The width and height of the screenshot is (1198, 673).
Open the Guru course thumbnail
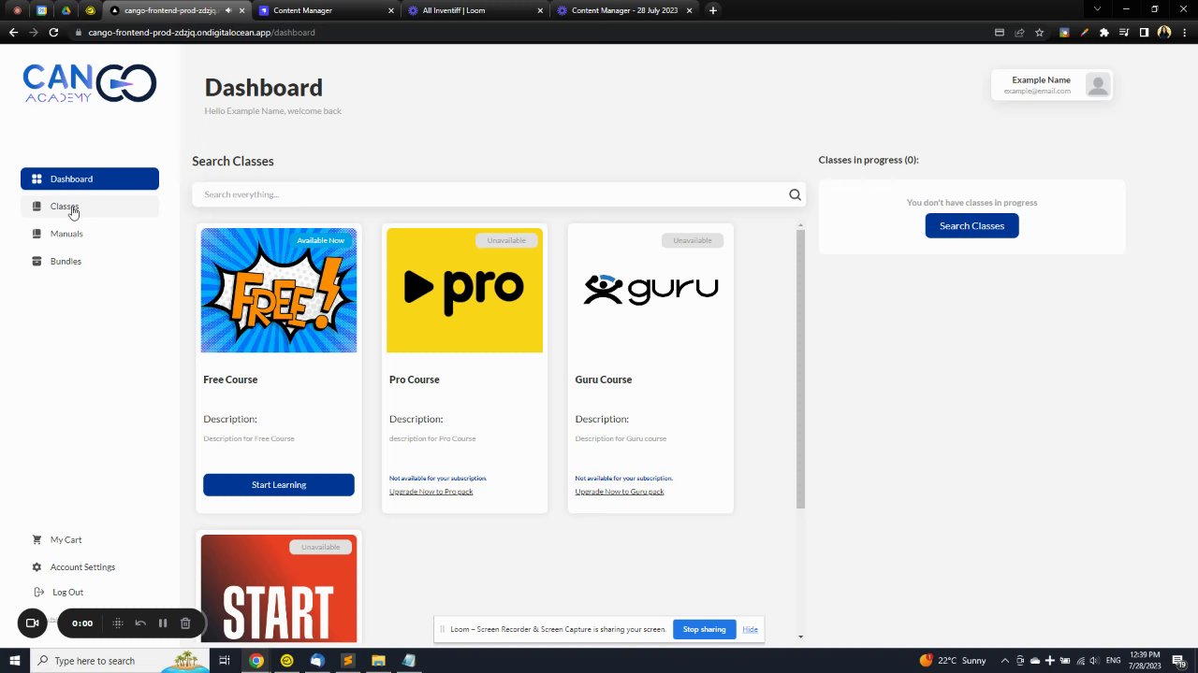click(x=650, y=290)
